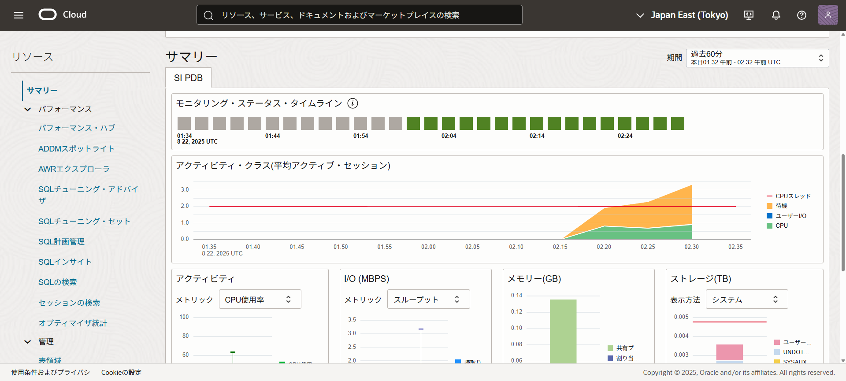The height and width of the screenshot is (381, 846).
Task: Click the UNDOT… storage legend swatch
Action: [777, 352]
